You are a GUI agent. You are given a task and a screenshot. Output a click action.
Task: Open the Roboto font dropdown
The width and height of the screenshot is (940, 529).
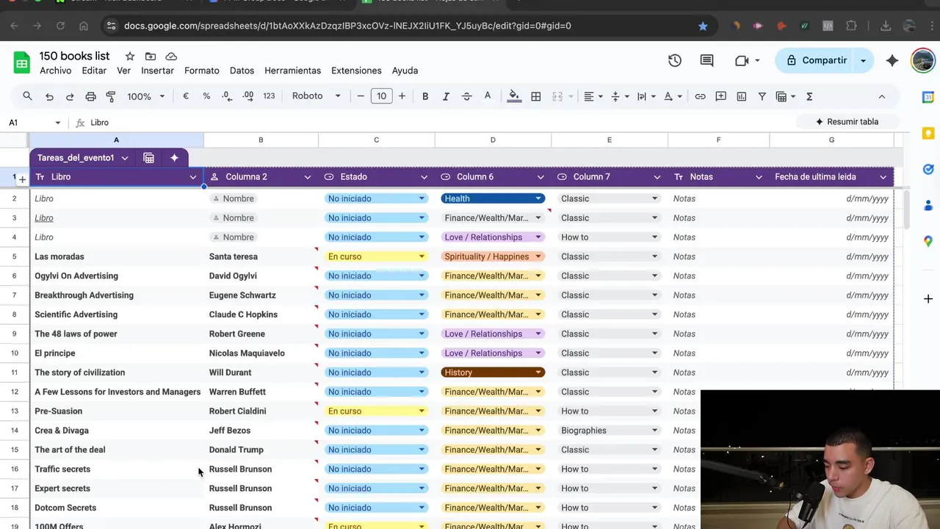point(317,96)
